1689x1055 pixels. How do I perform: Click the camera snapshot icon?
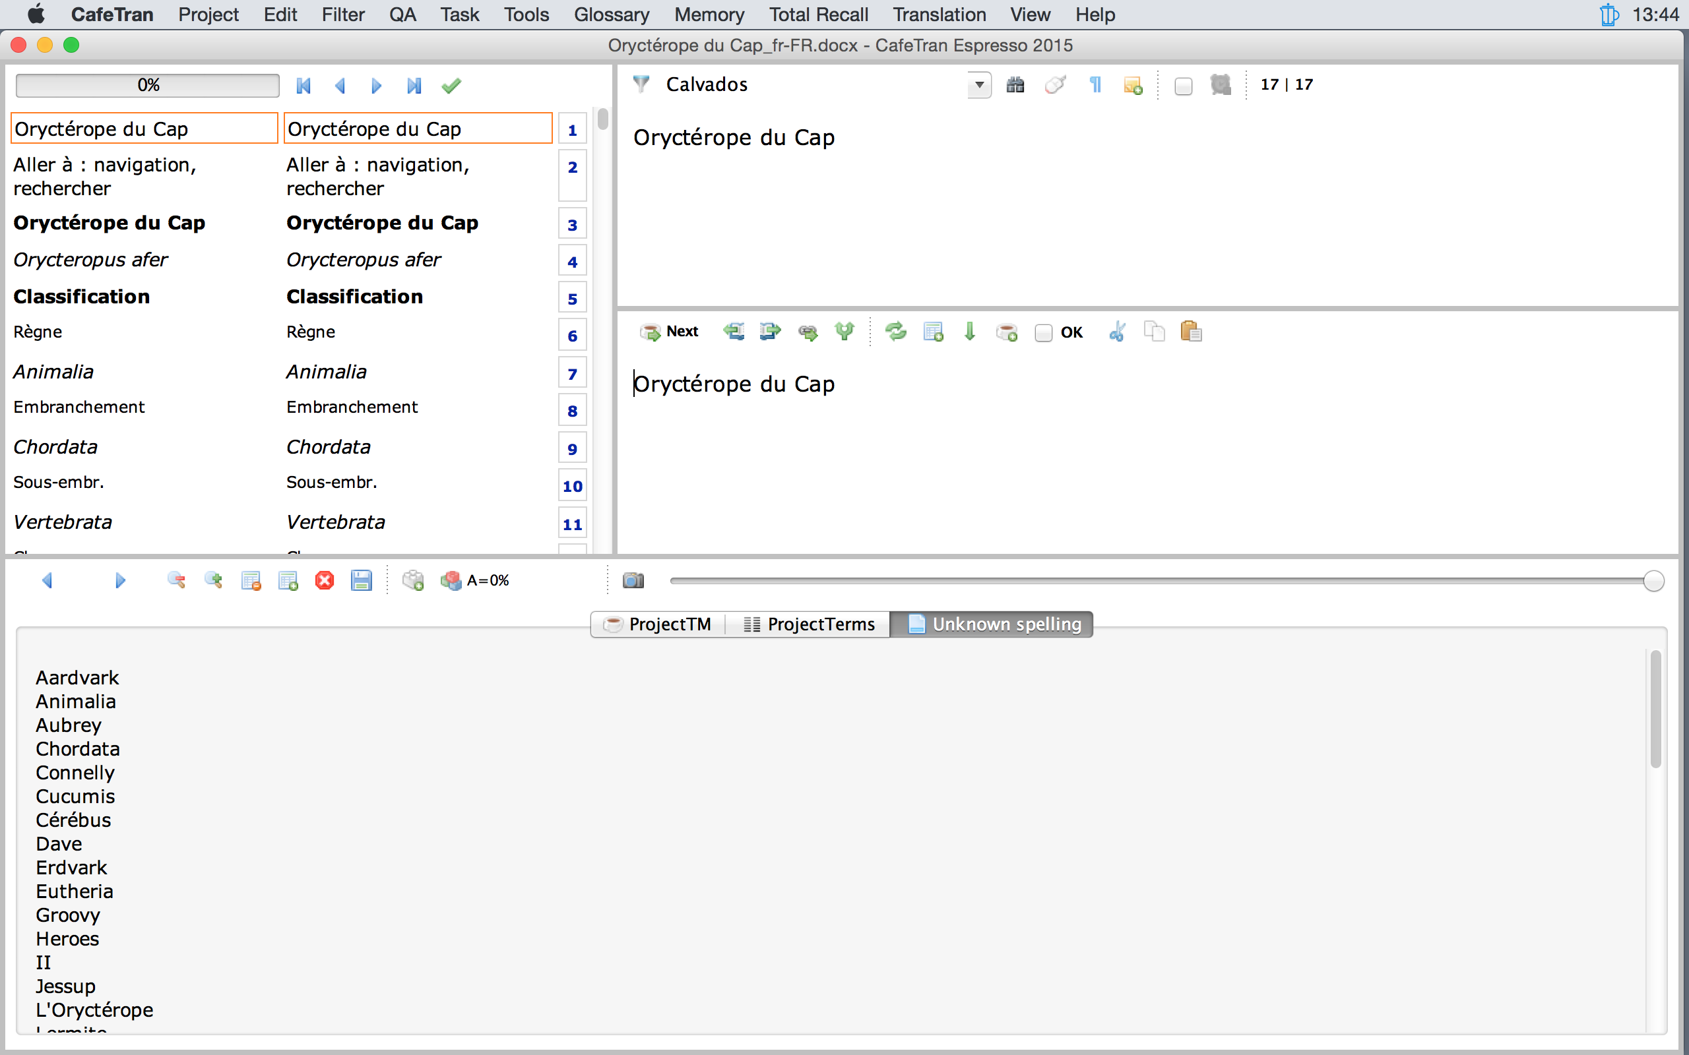click(x=633, y=580)
